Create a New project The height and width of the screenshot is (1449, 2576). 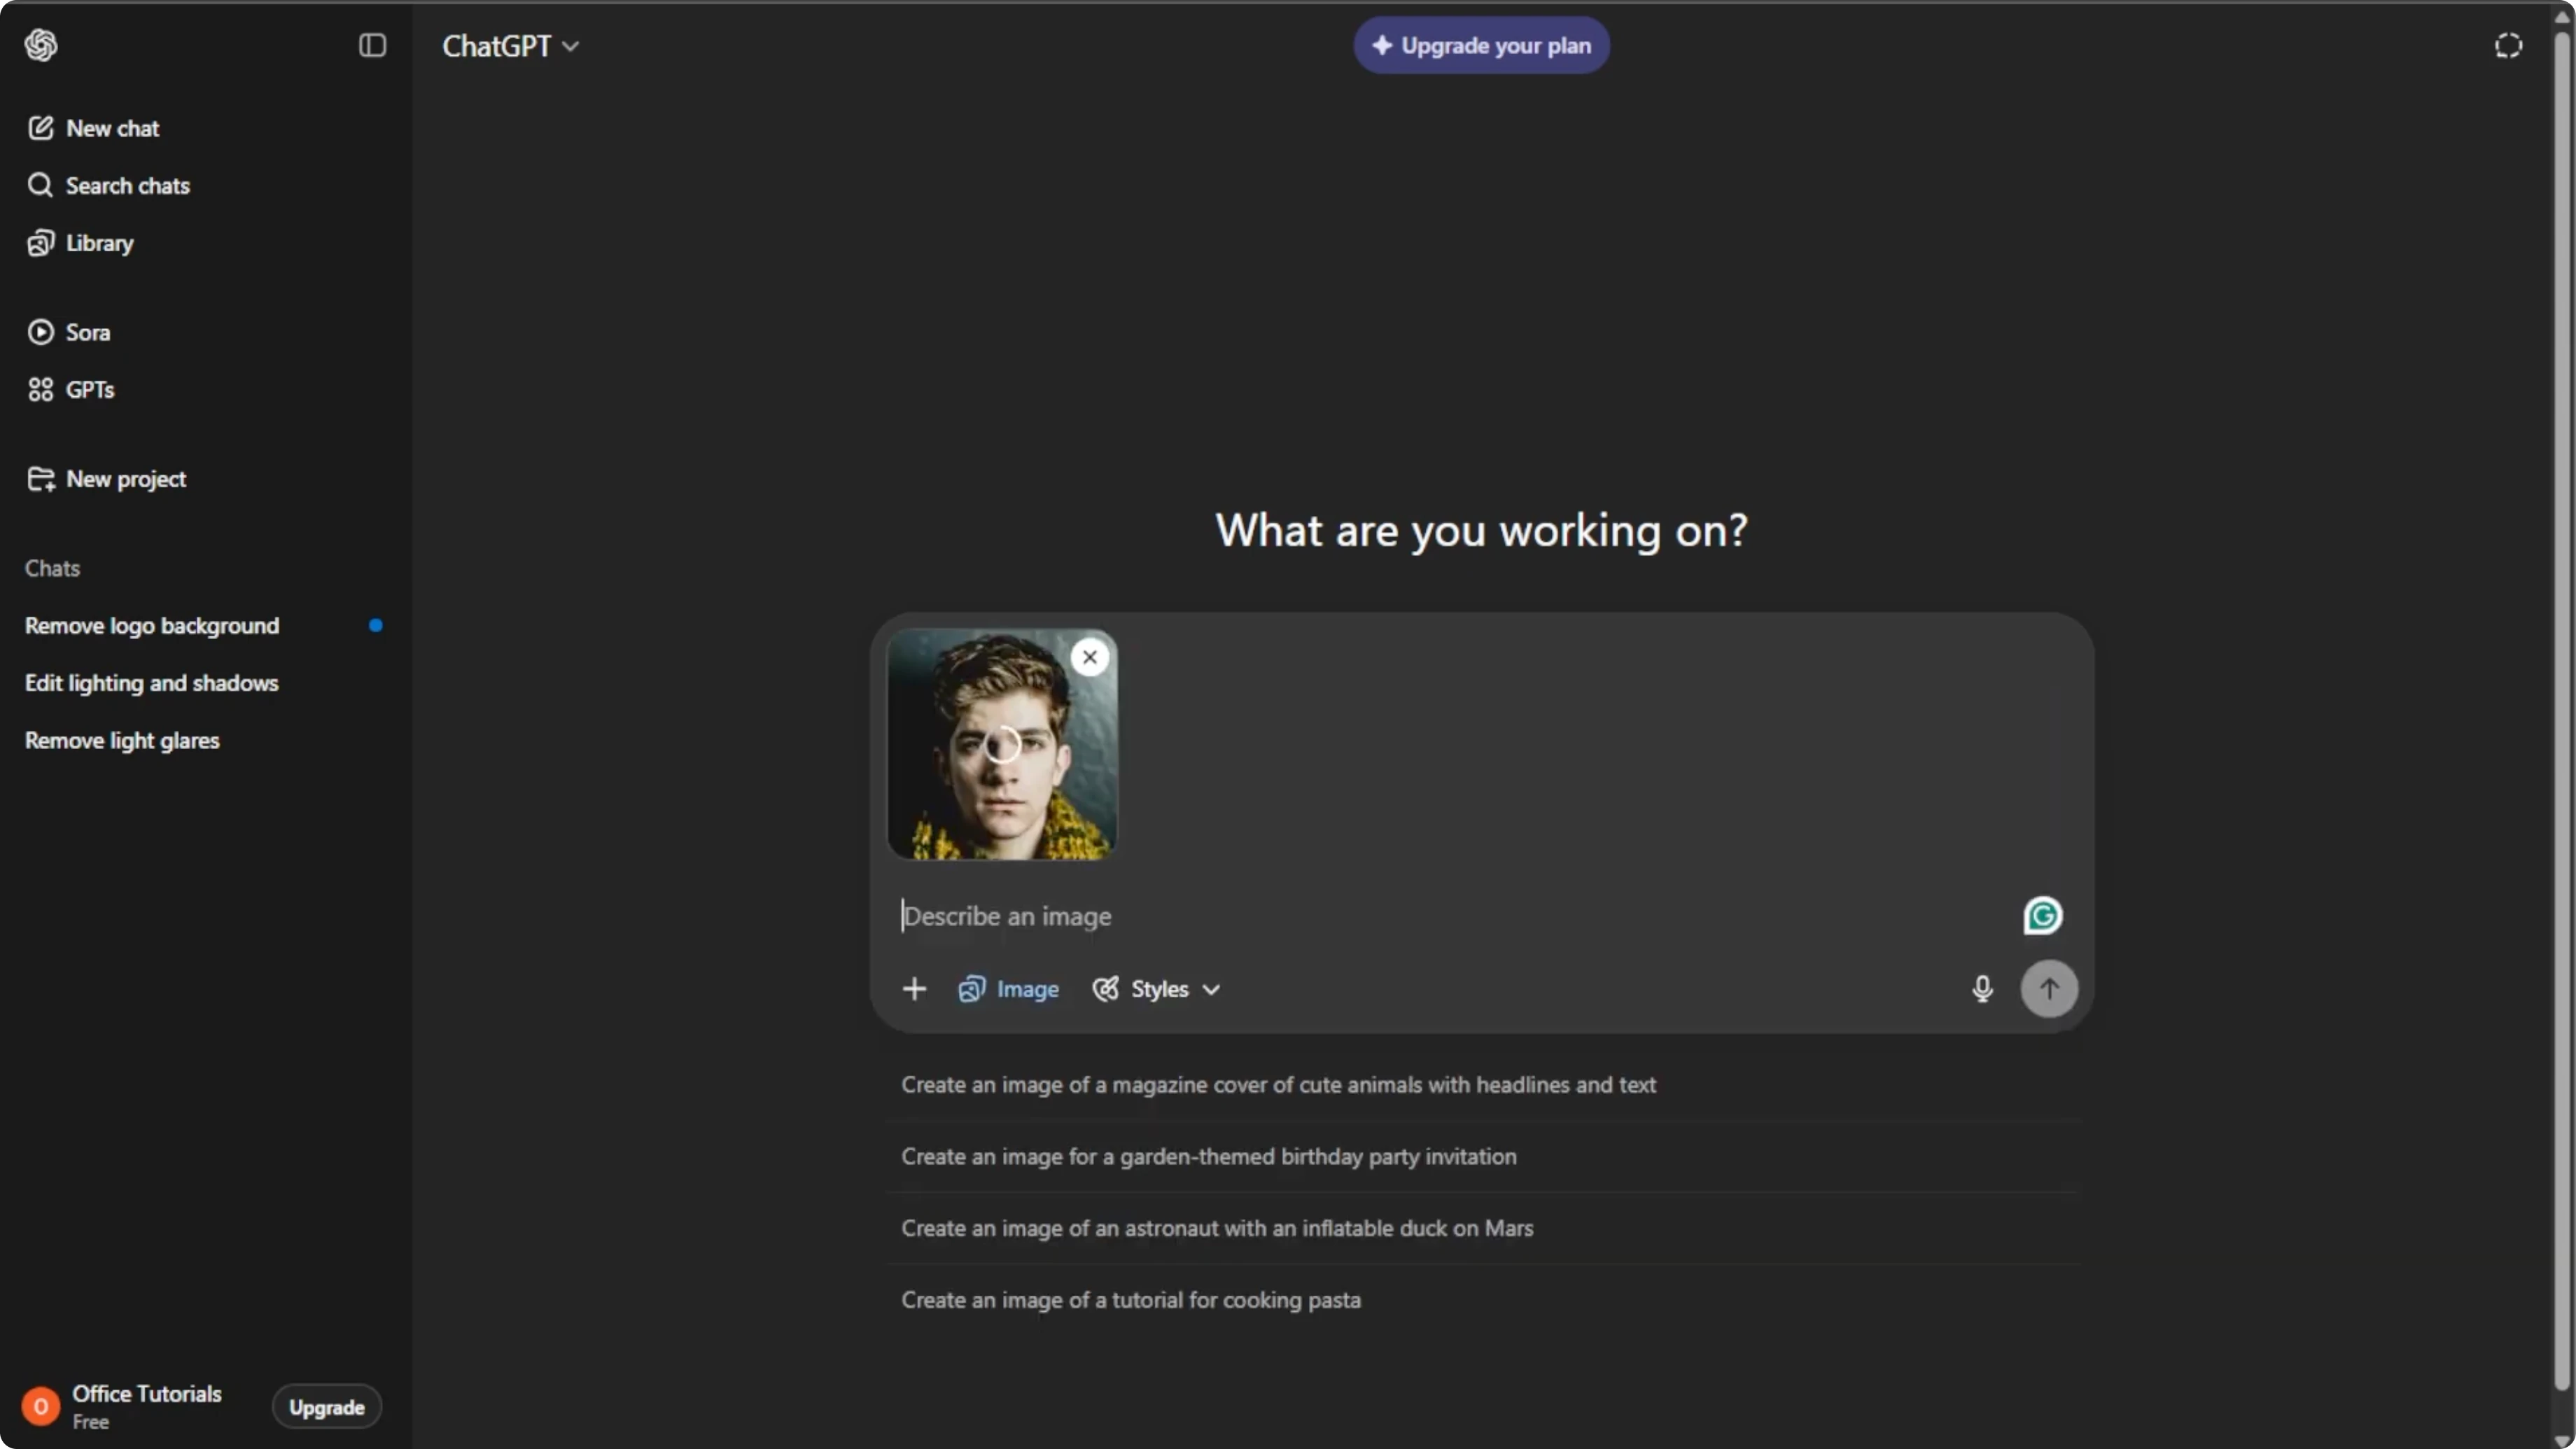(107, 479)
